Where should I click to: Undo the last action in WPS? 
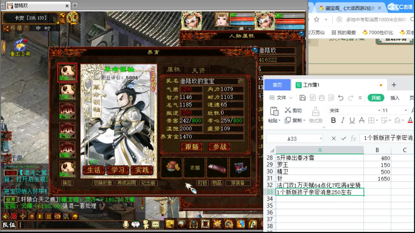[x=341, y=98]
